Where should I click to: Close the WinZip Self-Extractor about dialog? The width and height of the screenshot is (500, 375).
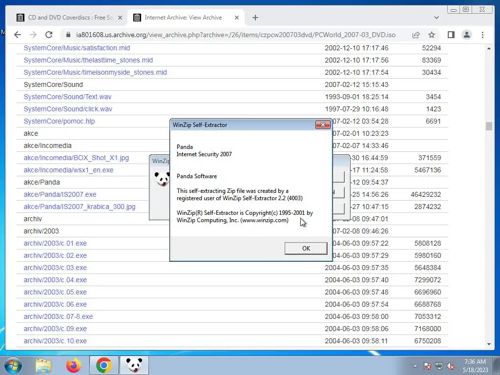323,125
